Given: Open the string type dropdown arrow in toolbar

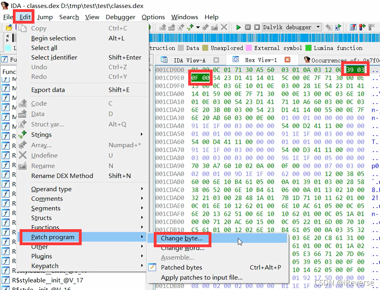Looking at the screenshot, I should 198,27.
